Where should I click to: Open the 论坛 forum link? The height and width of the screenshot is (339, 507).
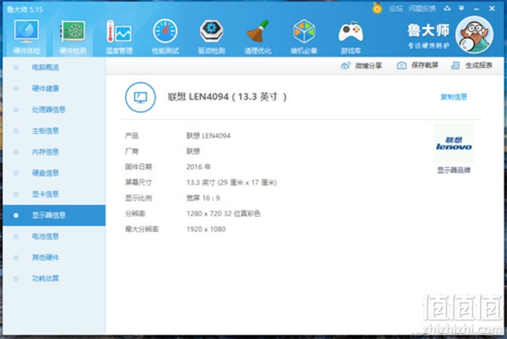396,9
